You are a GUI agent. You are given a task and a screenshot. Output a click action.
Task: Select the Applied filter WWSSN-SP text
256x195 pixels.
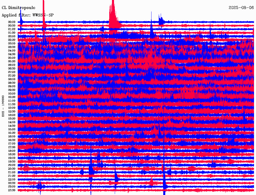coord(27,15)
